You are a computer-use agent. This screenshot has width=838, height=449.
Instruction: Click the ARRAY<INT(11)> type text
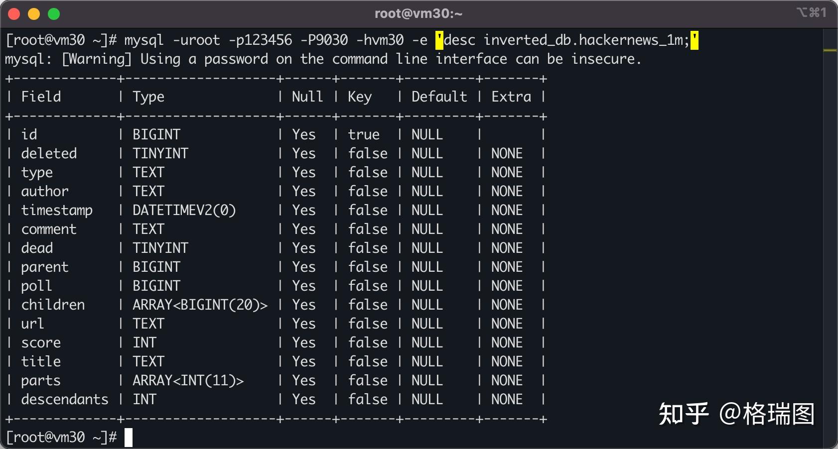(188, 380)
